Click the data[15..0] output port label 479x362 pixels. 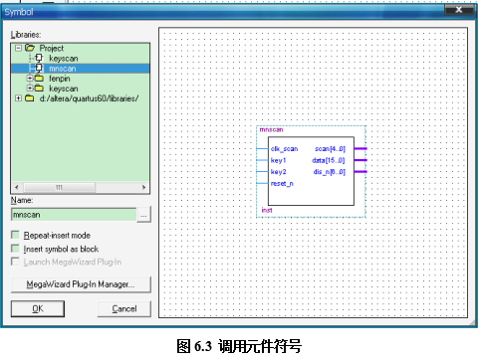click(329, 160)
